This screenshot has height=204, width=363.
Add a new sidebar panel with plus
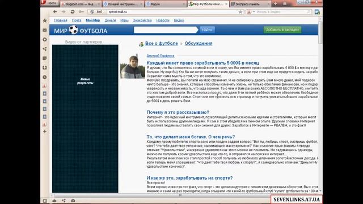tap(45, 131)
